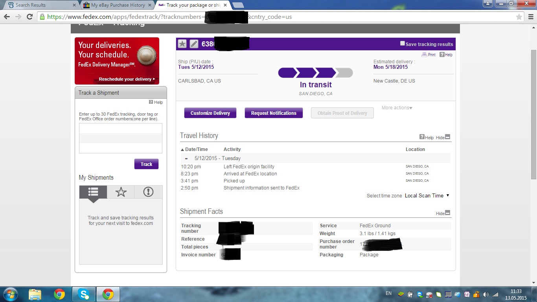537x302 pixels.
Task: Click 'Shipment information sent to FedEx' activity
Action: (x=261, y=188)
